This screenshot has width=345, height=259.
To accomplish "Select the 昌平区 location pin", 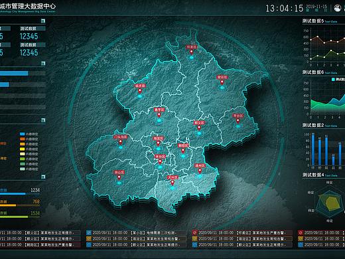I will tap(159, 115).
